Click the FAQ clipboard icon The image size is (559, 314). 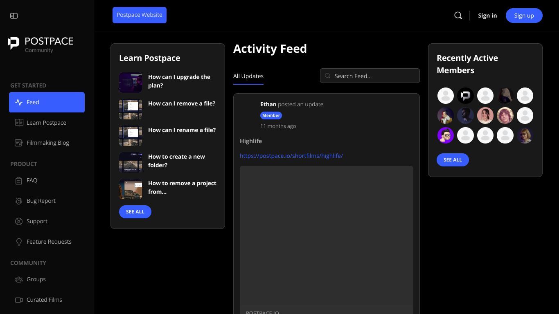click(19, 180)
